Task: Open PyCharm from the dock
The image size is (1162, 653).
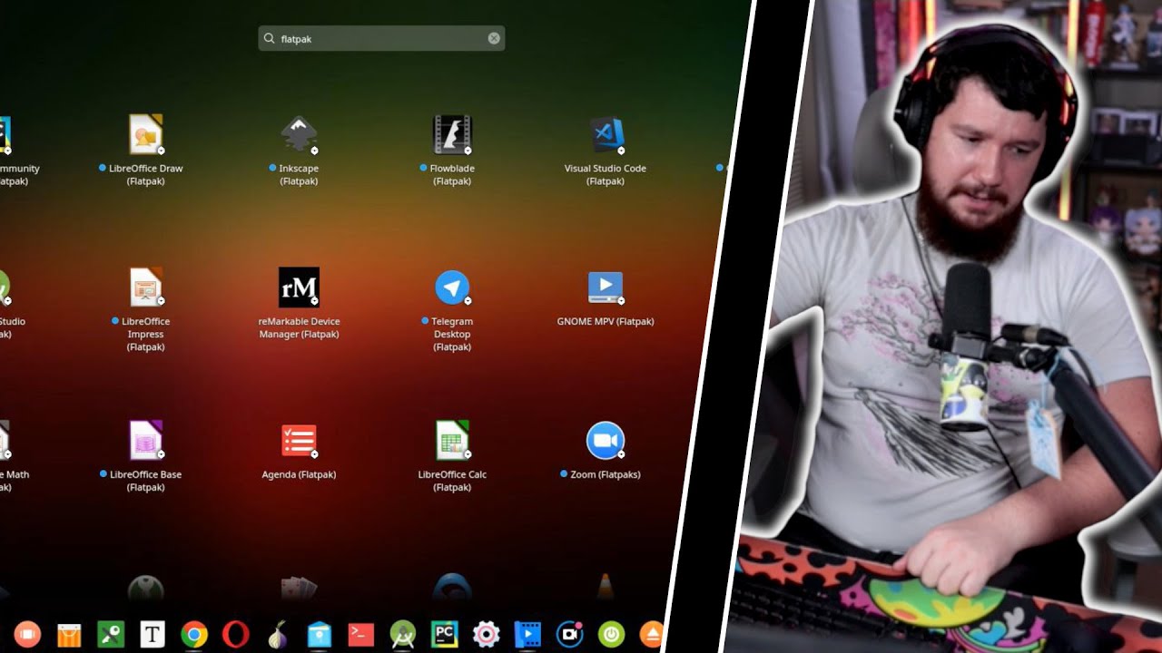Action: click(x=445, y=634)
